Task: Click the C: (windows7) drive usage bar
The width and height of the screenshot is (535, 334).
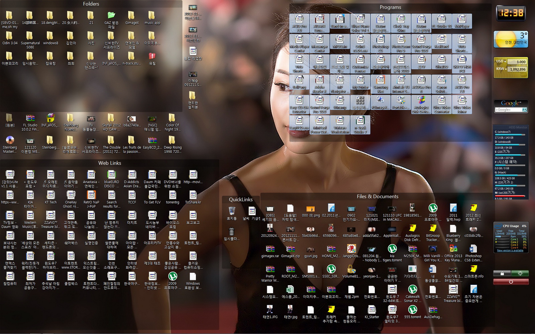Action: [510, 135]
